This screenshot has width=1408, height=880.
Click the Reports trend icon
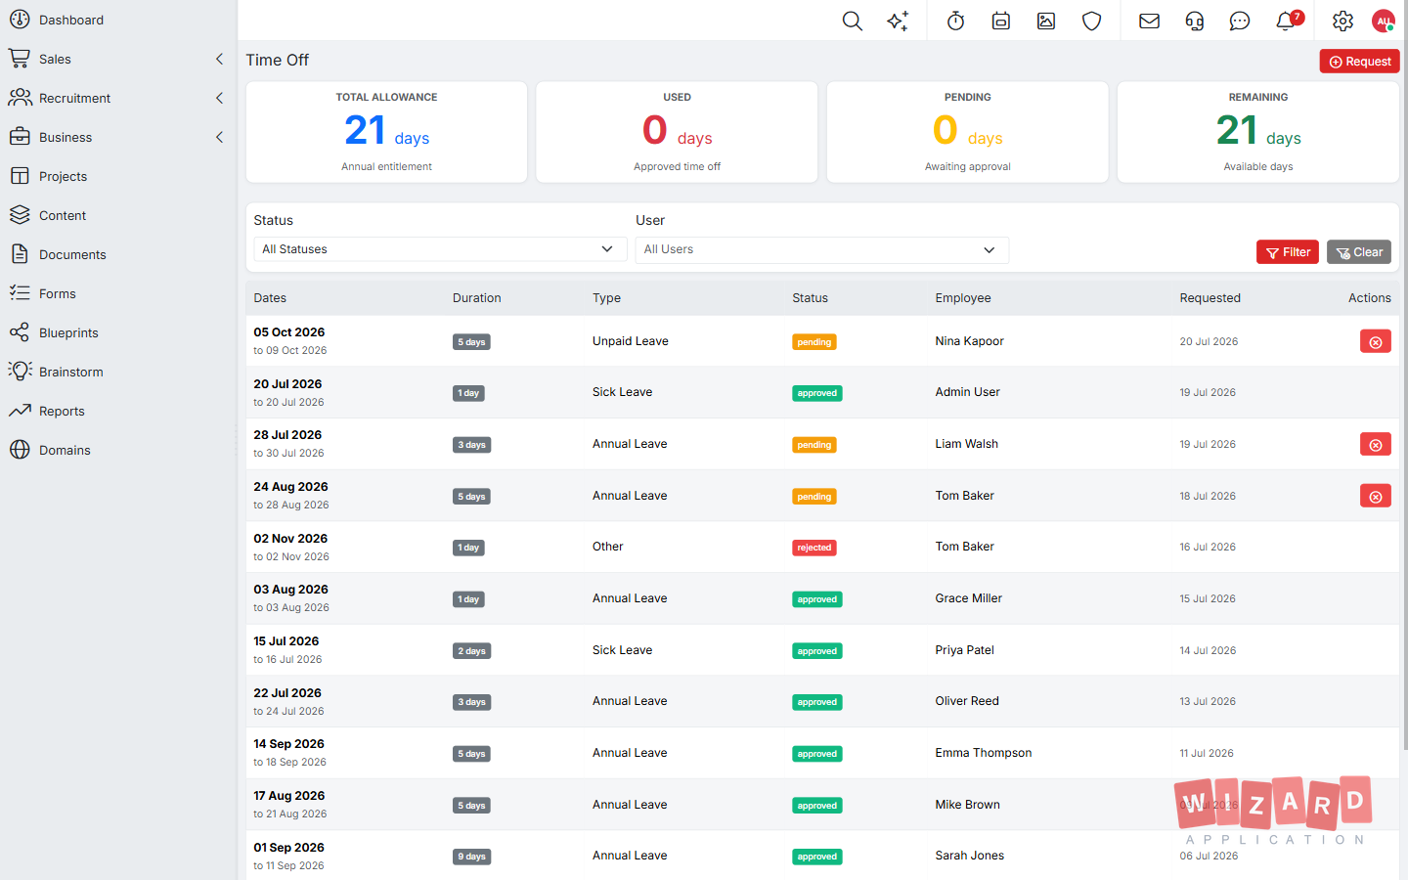click(20, 411)
